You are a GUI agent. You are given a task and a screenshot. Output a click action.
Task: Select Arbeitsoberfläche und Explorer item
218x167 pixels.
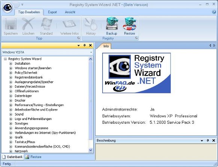point(36,110)
